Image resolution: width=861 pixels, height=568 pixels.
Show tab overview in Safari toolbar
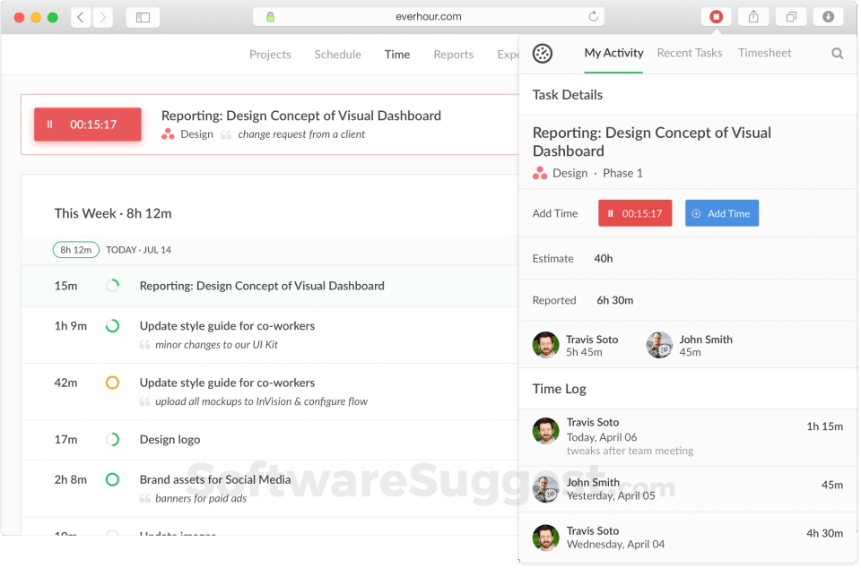[x=791, y=17]
